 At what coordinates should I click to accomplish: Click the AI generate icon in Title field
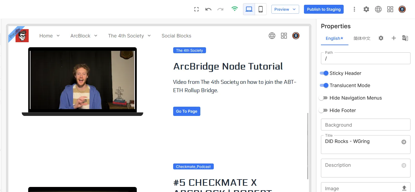404,142
